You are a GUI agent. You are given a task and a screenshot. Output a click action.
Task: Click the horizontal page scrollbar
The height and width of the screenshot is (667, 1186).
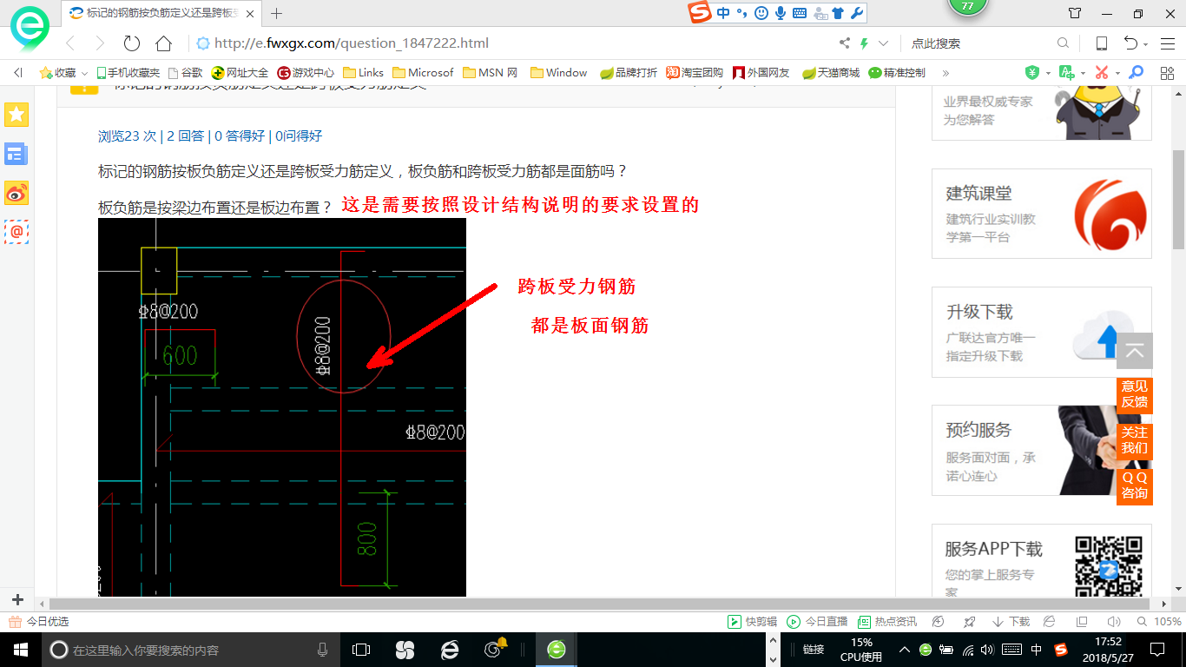click(x=599, y=604)
